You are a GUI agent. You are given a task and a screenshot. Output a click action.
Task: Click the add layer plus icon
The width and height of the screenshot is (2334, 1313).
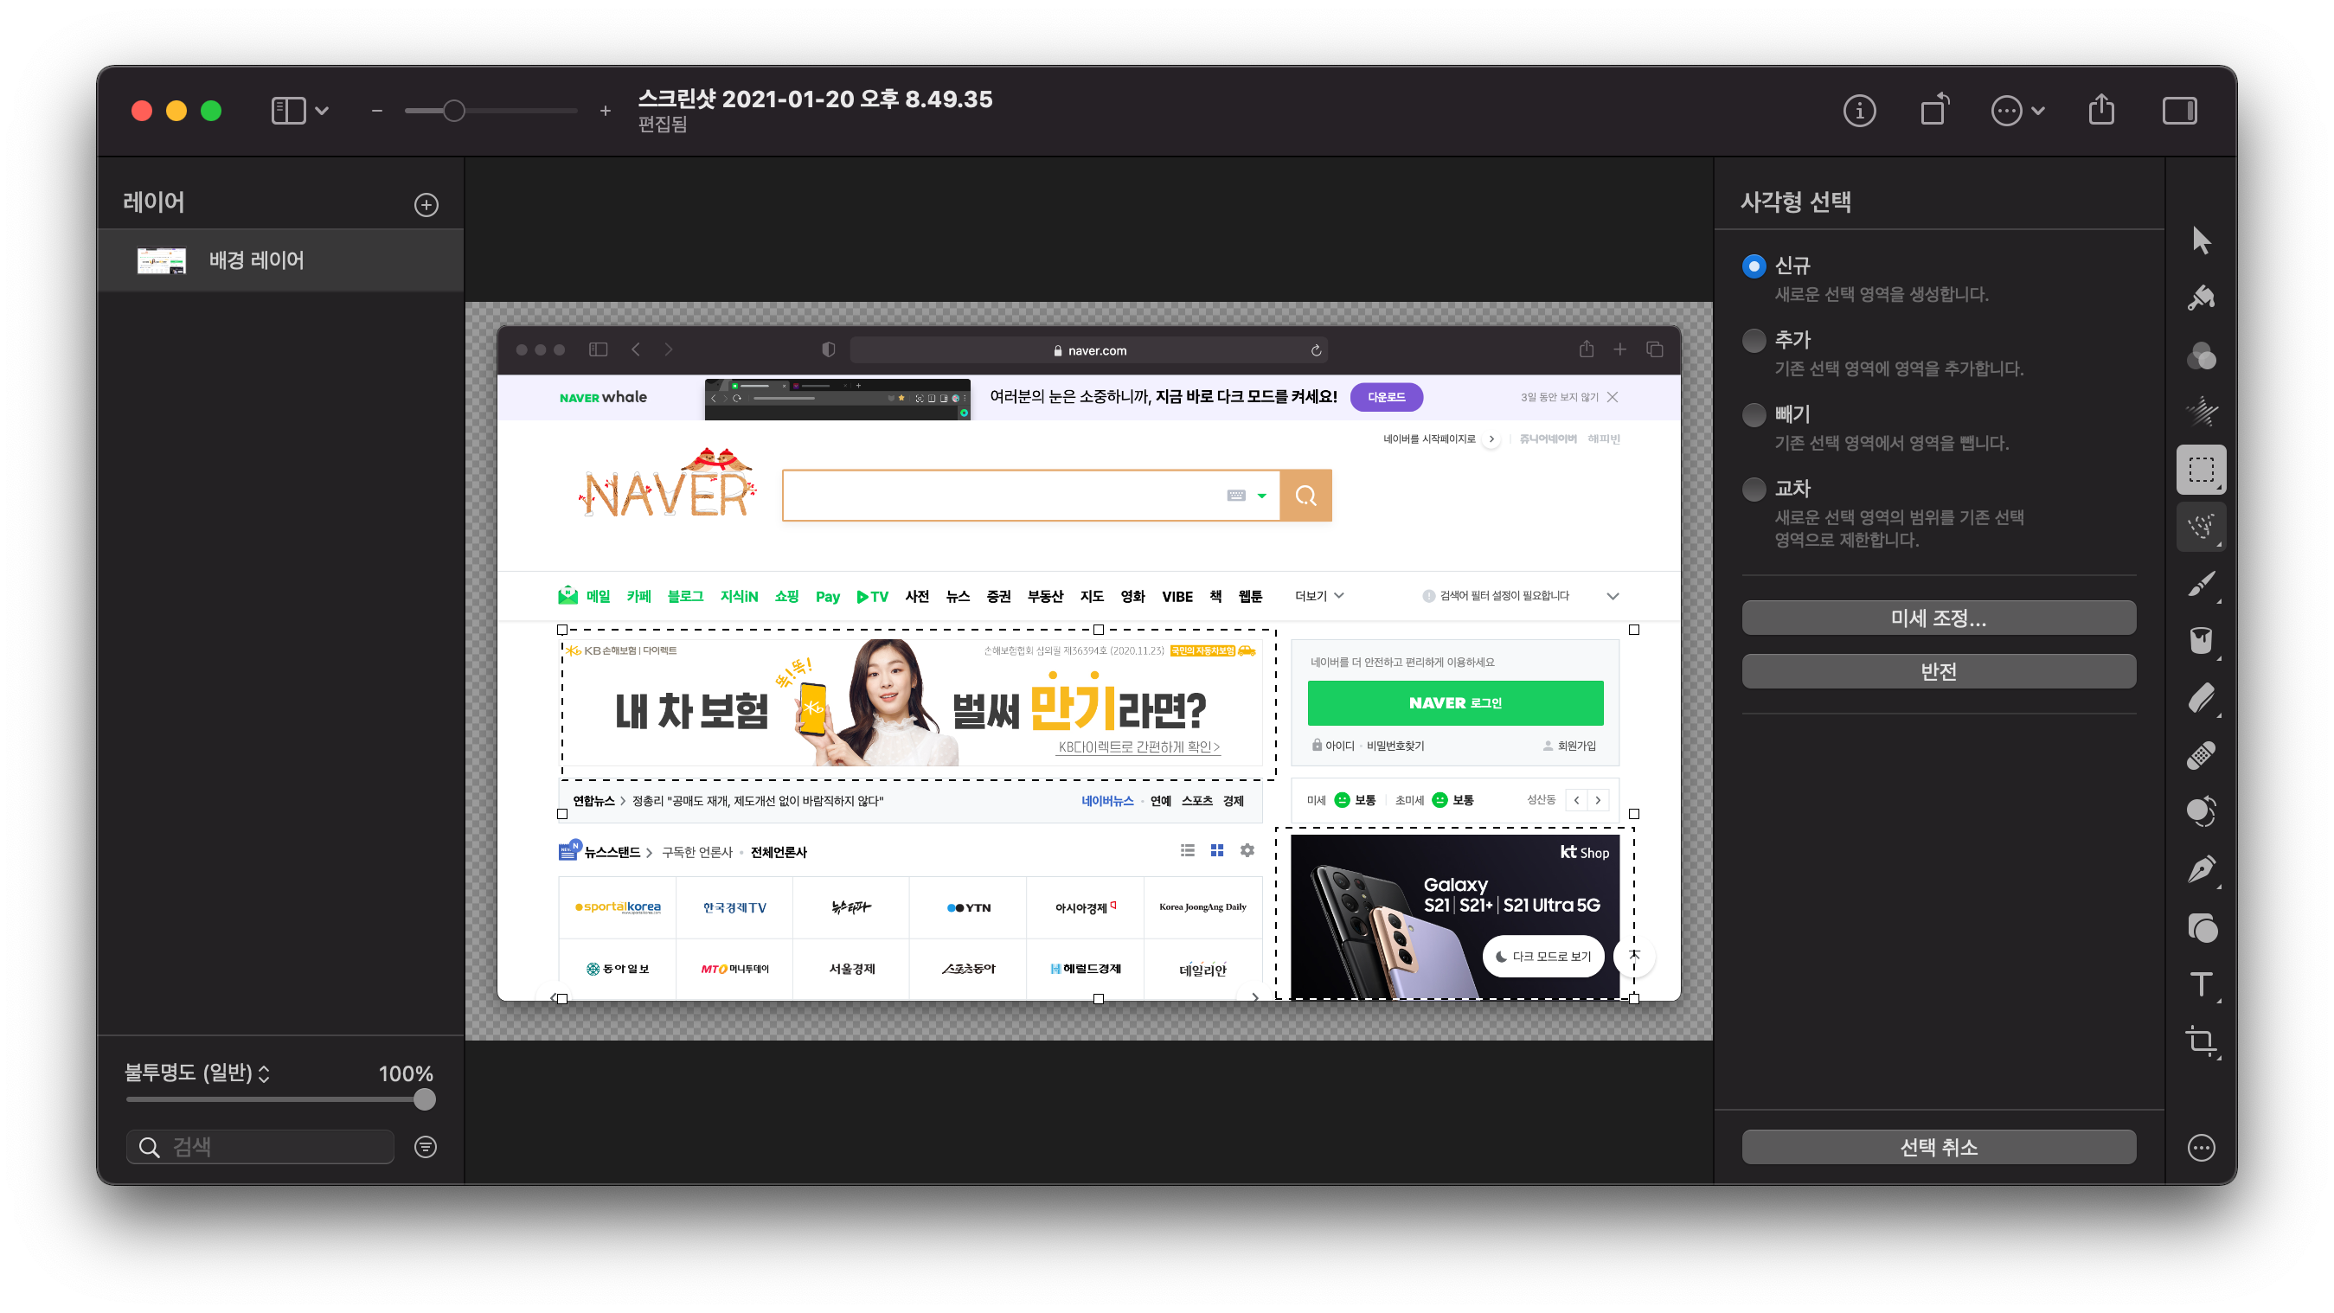click(426, 205)
